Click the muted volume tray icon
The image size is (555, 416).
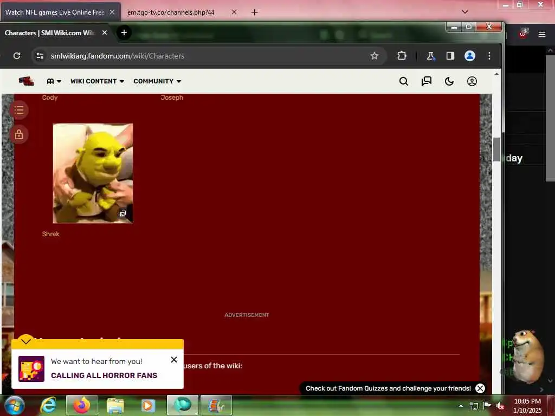tap(500, 406)
